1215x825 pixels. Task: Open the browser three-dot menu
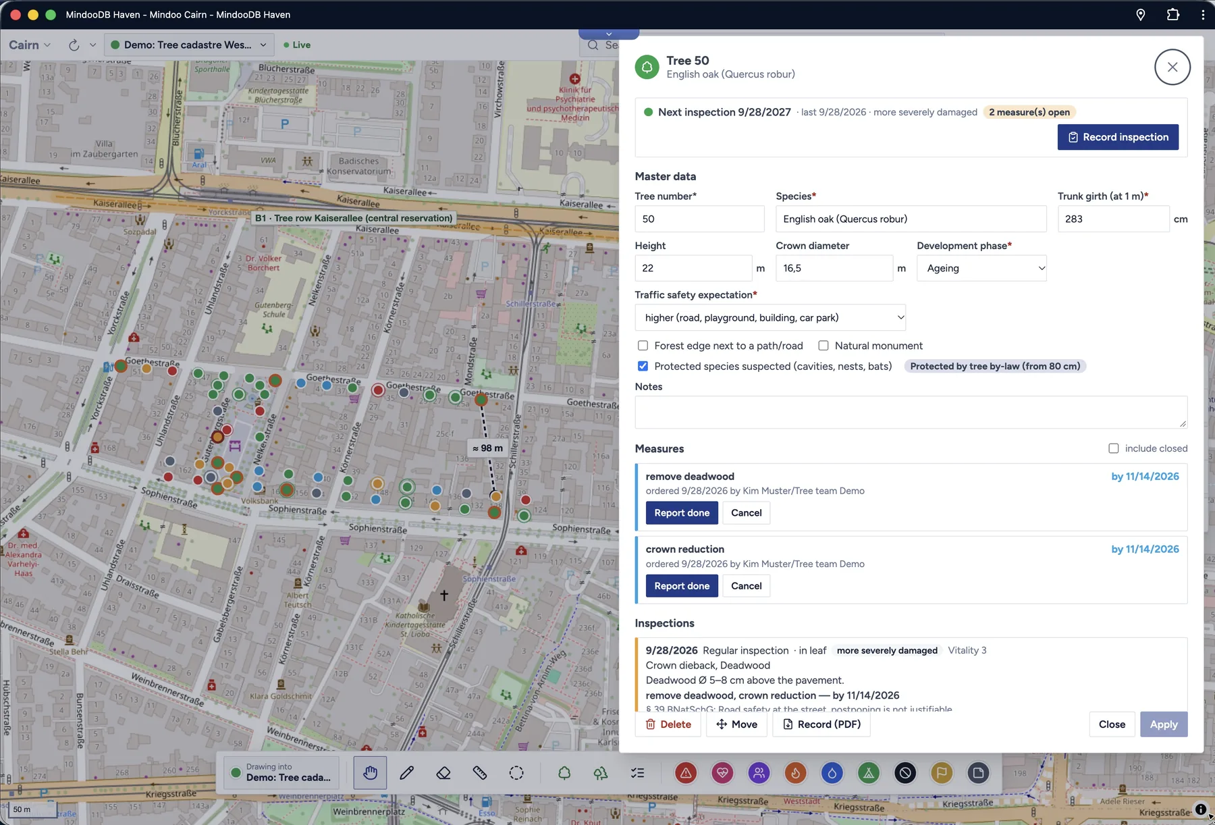pyautogui.click(x=1202, y=14)
